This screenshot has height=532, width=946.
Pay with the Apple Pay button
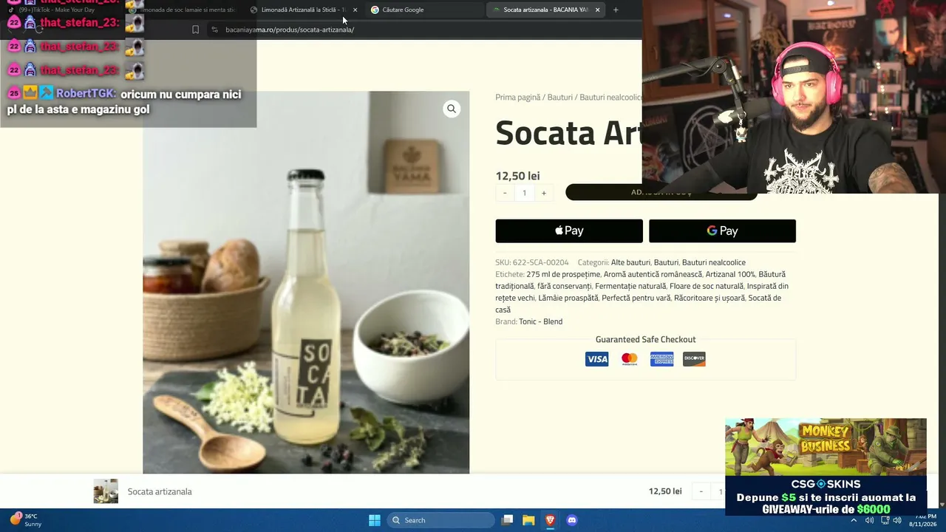pyautogui.click(x=569, y=231)
